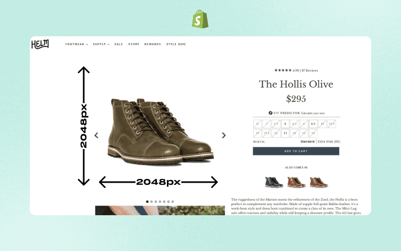Viewport: 401px width, 251px height.
Task: Choose Extra Wide (EE) width
Action: 329,142
